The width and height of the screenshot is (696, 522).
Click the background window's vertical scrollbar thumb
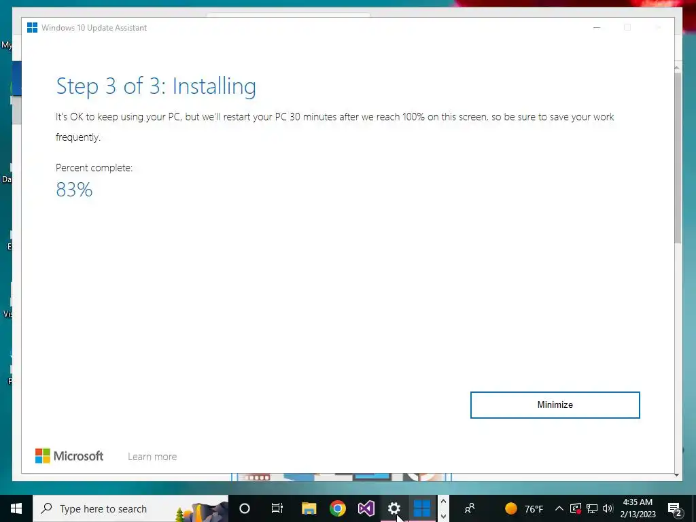(x=678, y=158)
